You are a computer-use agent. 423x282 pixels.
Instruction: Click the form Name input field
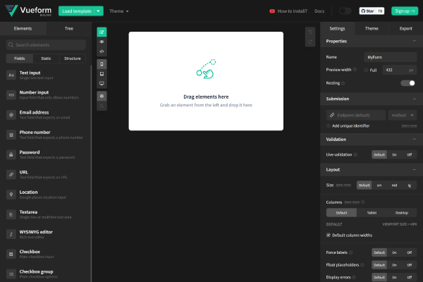390,57
